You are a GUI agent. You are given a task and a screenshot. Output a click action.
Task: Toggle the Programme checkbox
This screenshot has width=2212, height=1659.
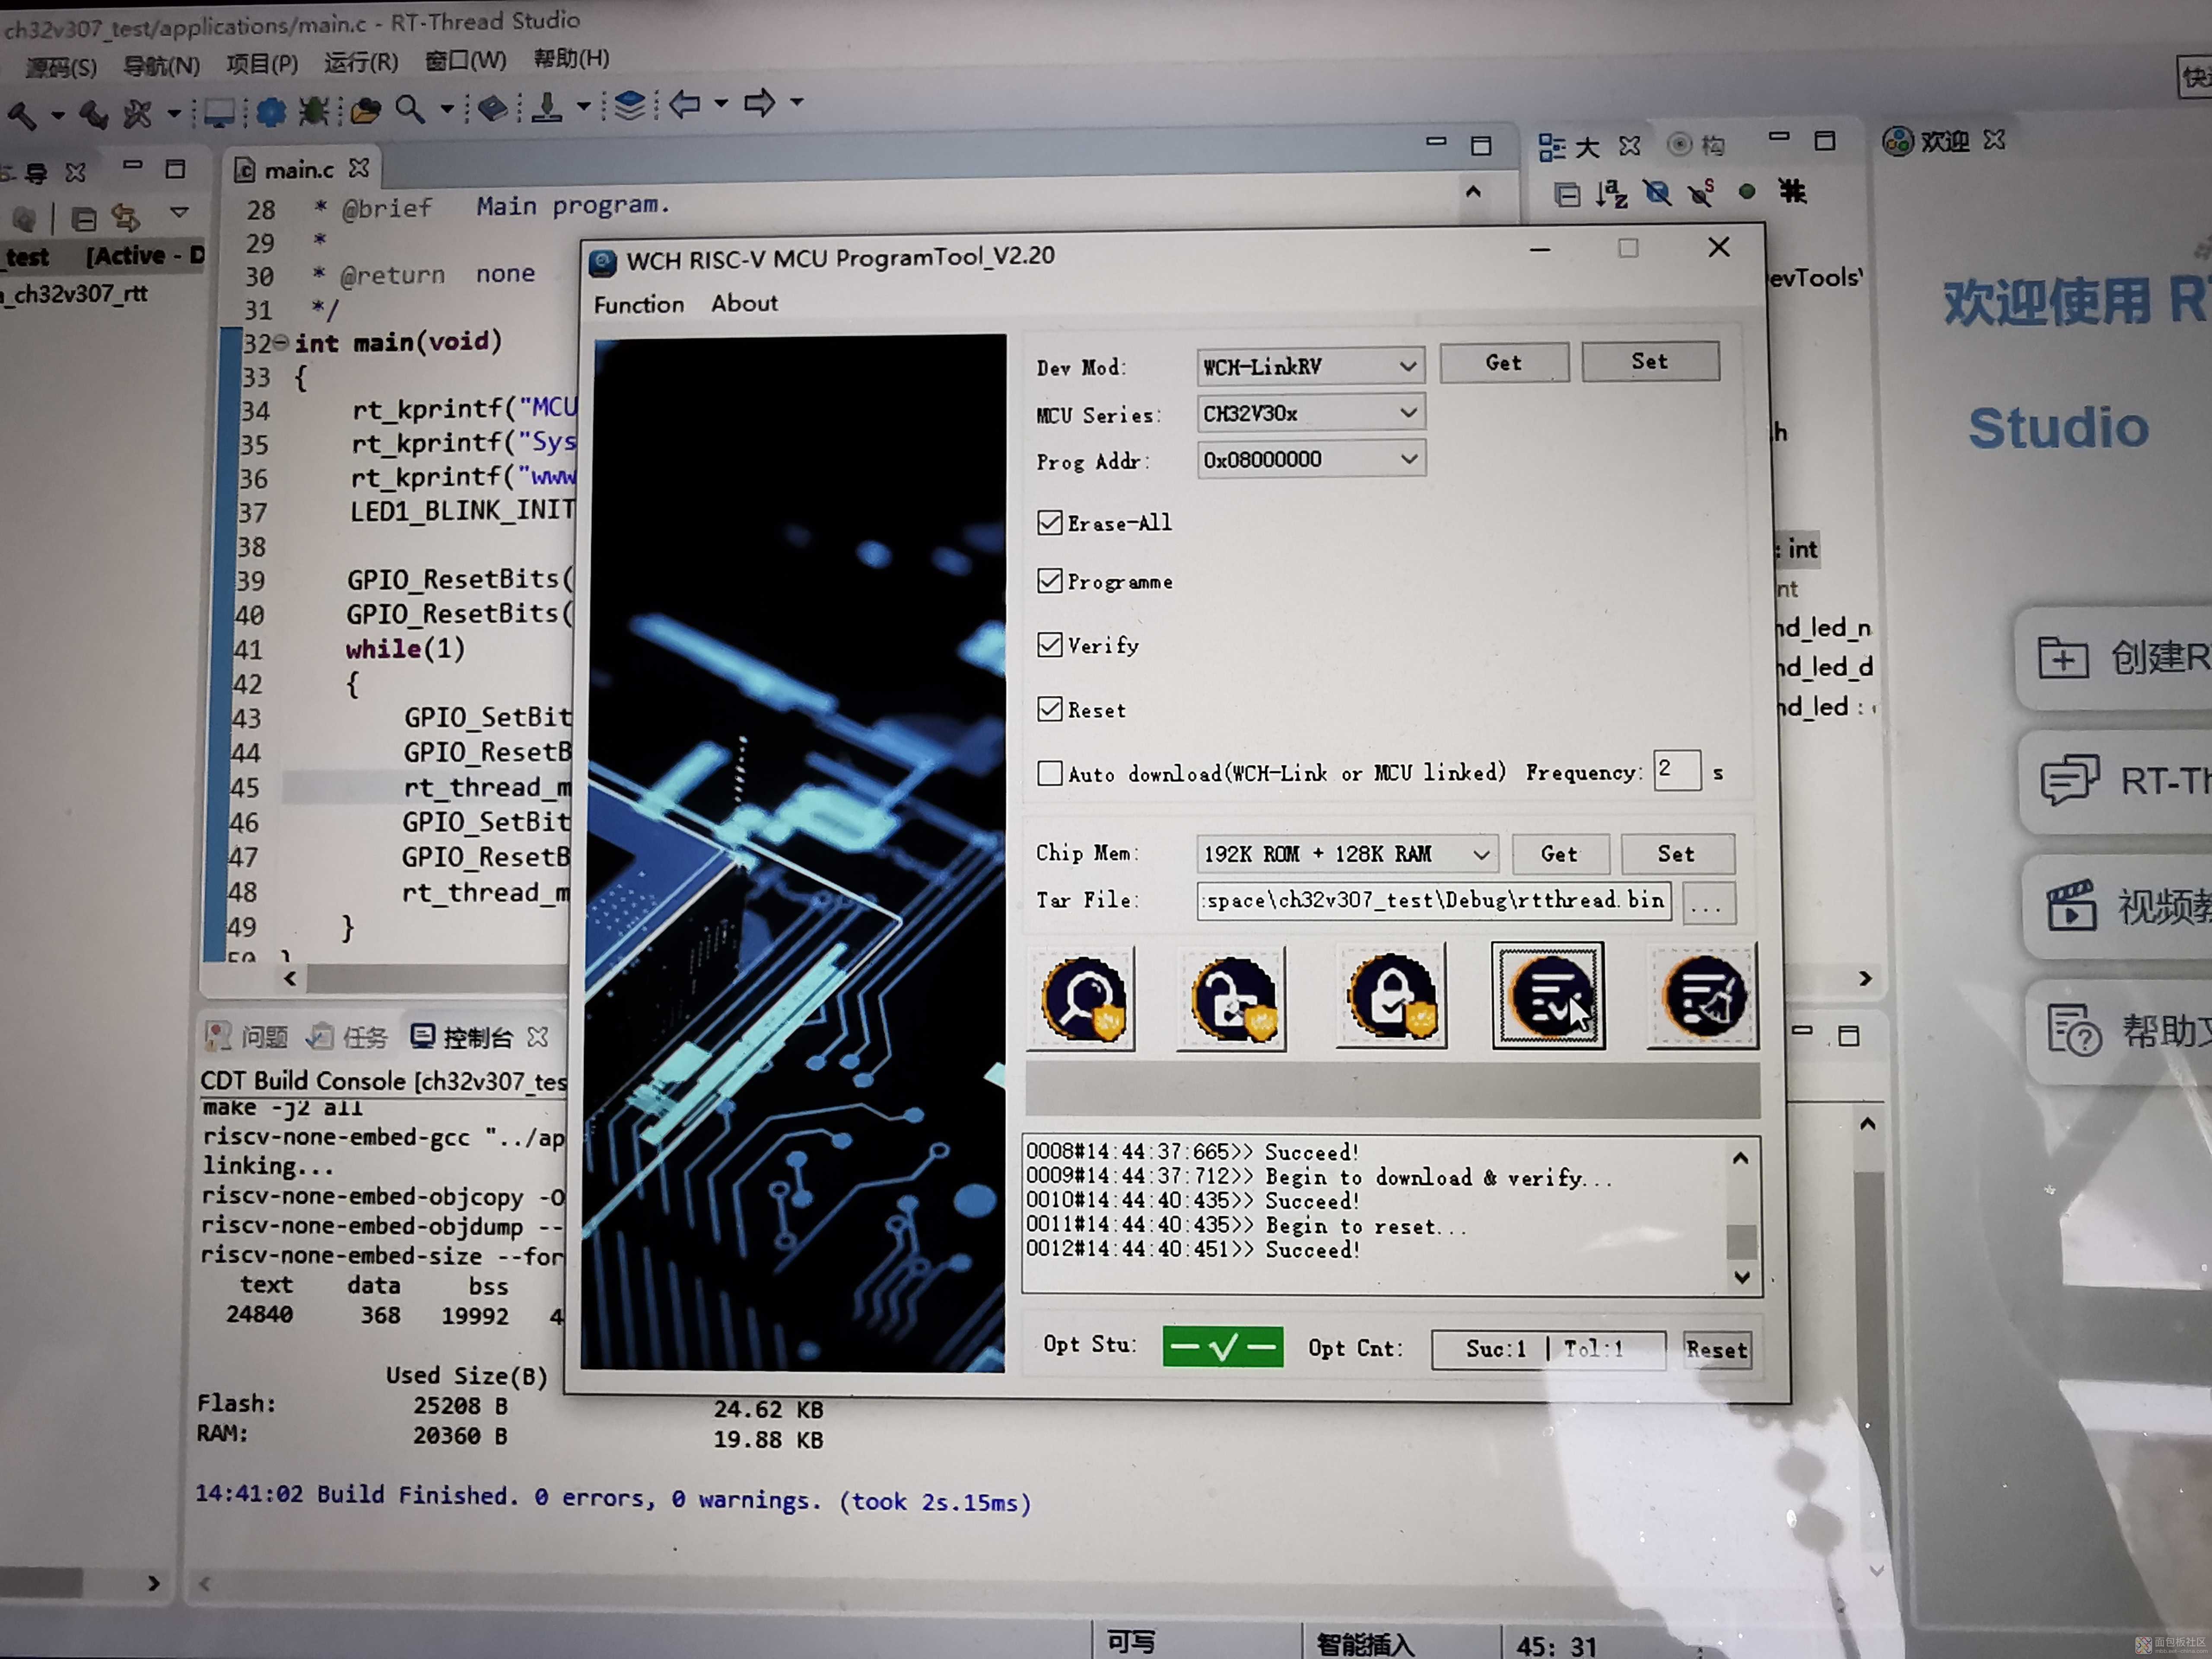pos(1049,581)
